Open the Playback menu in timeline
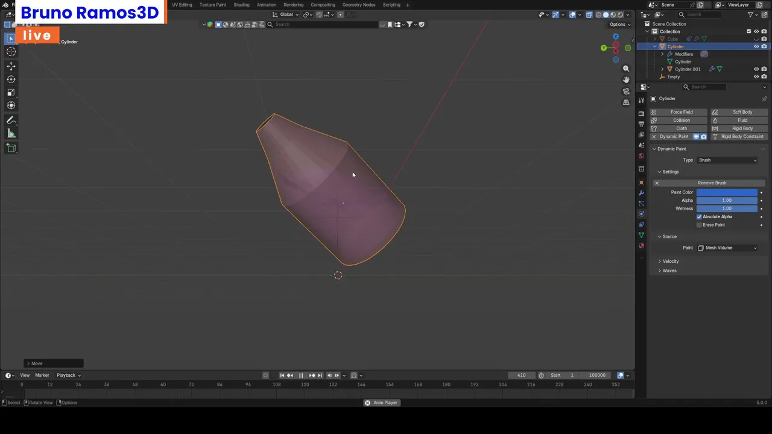This screenshot has width=772, height=434. coord(68,376)
